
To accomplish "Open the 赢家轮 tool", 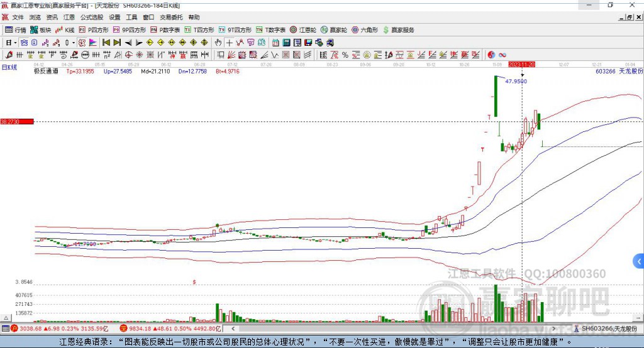I will tap(333, 30).
